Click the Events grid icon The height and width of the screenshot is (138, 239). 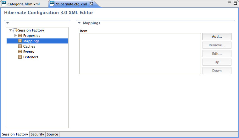pos(20,52)
